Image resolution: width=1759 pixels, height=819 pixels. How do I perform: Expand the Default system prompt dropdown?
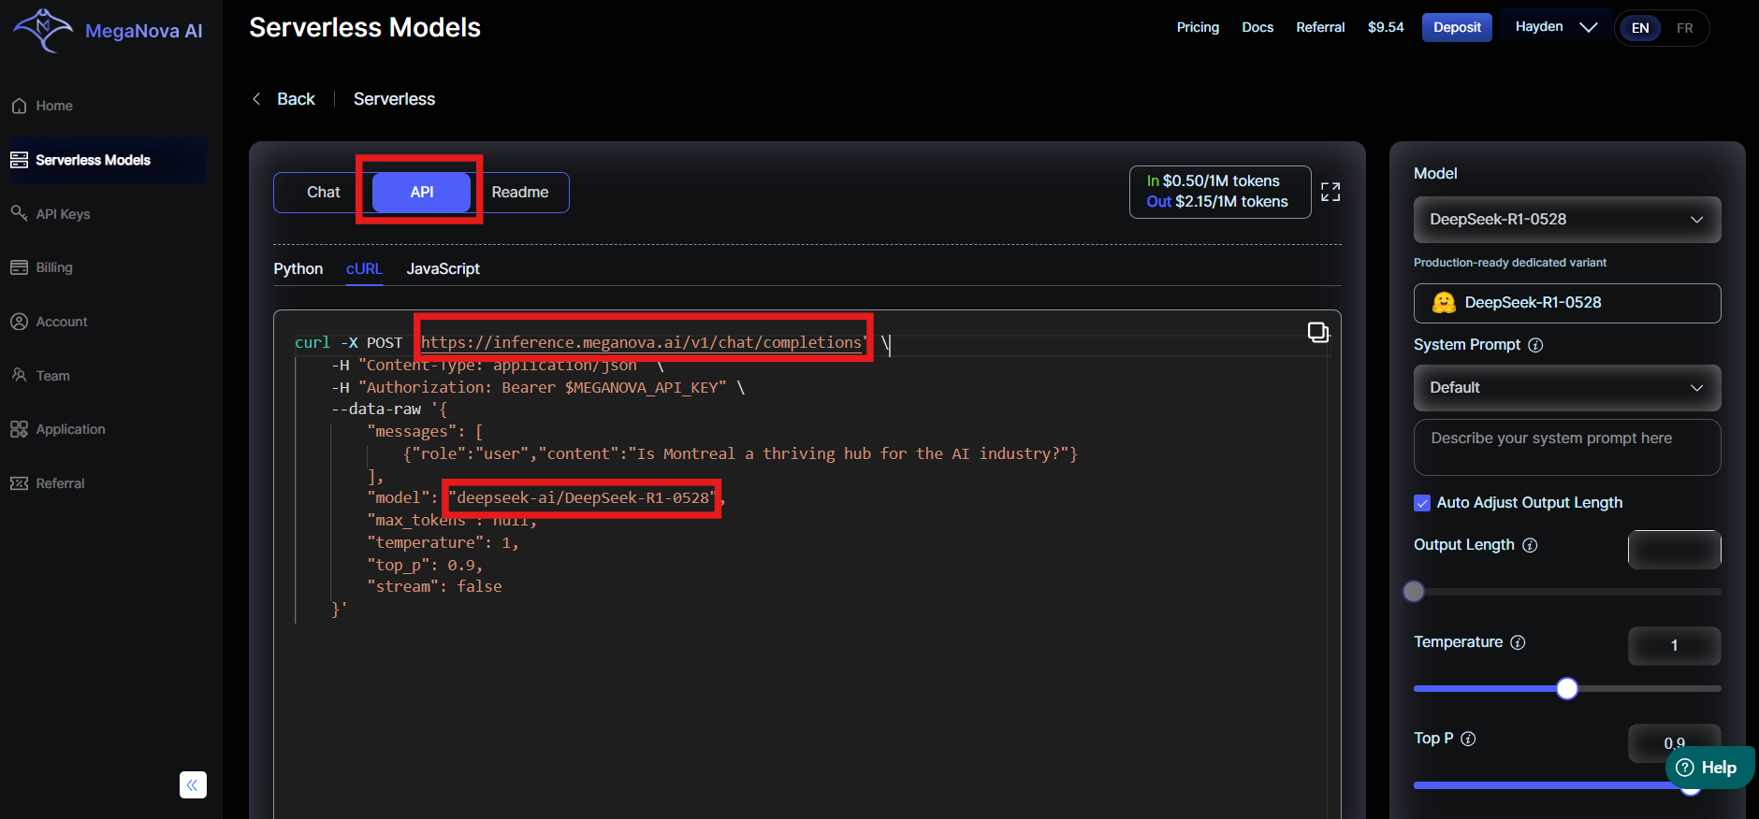coord(1566,388)
